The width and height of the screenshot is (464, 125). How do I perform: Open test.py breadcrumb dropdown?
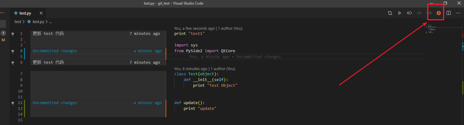click(x=36, y=22)
